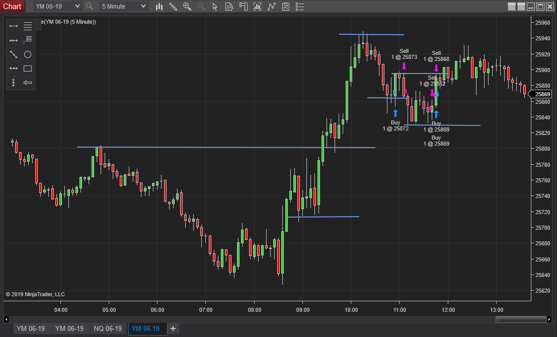
Task: Click the instrument search magnifier icon
Action: coord(90,6)
